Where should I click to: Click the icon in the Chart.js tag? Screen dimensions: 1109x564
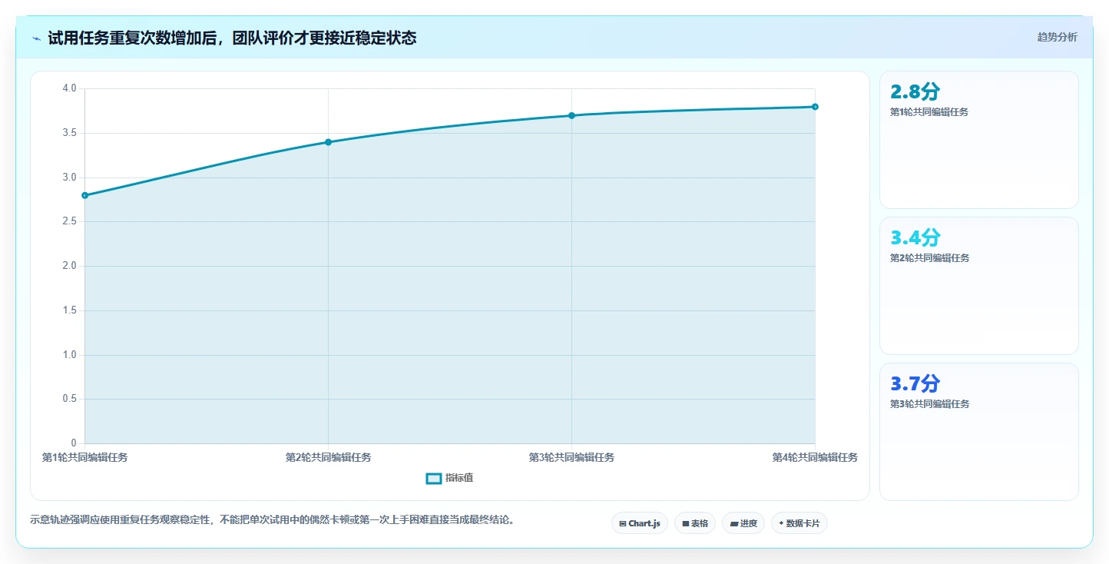(623, 523)
